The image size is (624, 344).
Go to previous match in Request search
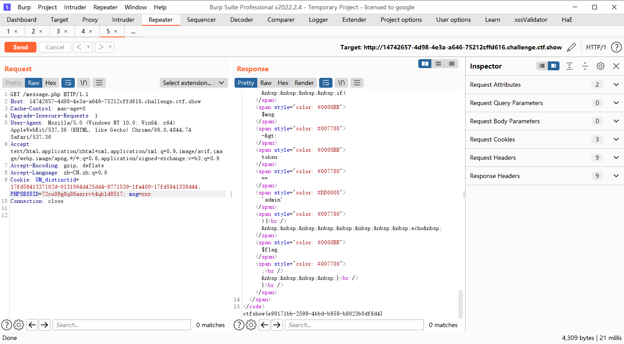[x=32, y=325]
